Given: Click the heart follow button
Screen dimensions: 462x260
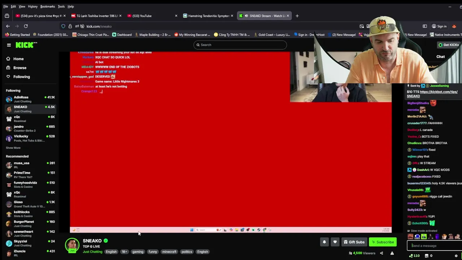Looking at the screenshot, I should (335, 242).
